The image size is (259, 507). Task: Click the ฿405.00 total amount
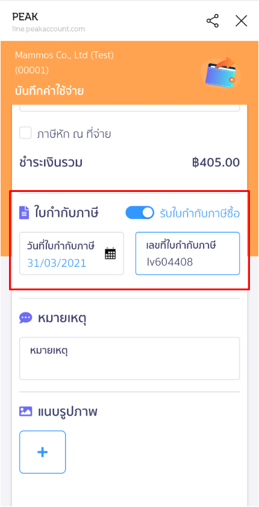[216, 162]
